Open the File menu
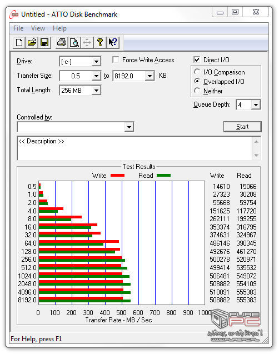The height and width of the screenshot is (354, 279). pyautogui.click(x=18, y=28)
